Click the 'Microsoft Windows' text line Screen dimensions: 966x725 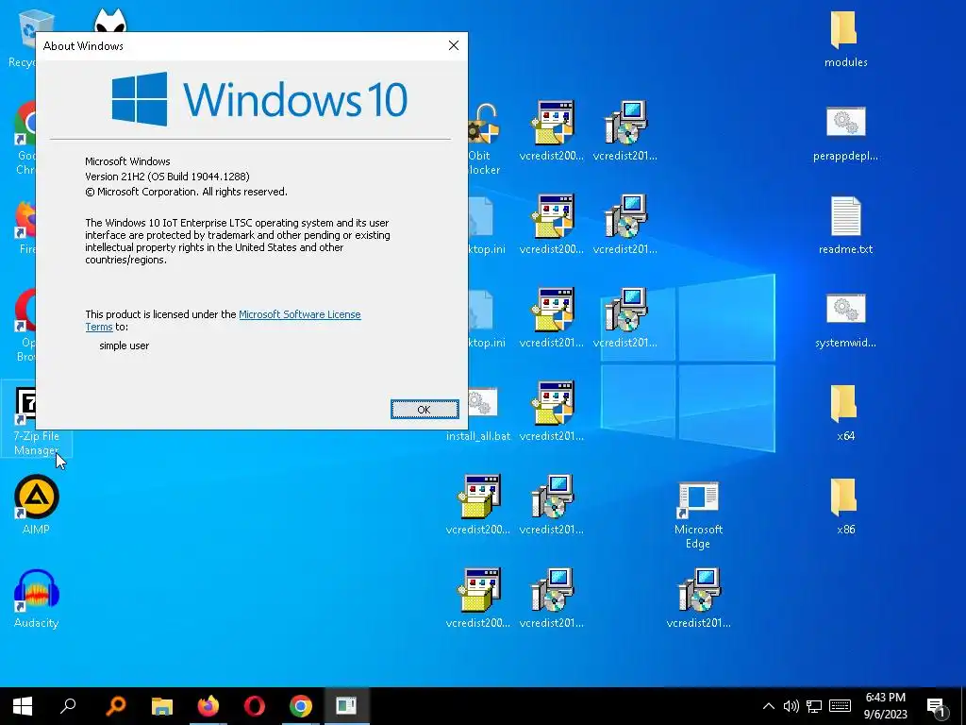click(x=127, y=161)
